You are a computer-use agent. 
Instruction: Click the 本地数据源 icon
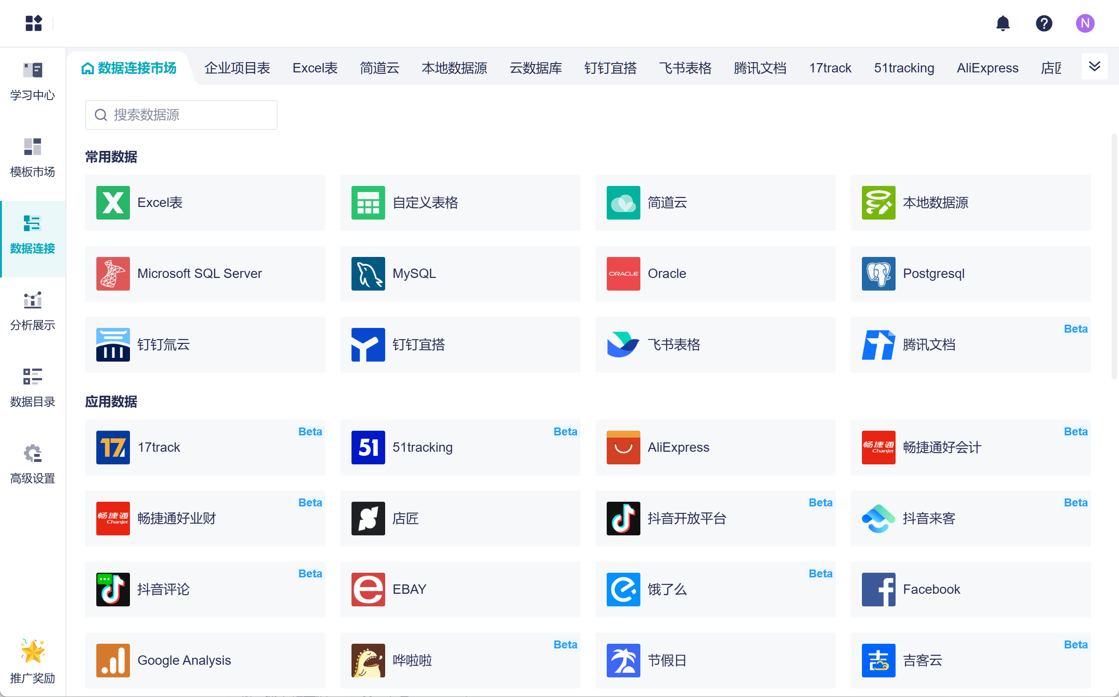879,203
